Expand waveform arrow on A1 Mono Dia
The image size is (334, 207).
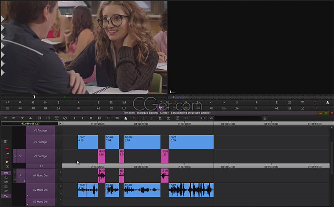28,181
